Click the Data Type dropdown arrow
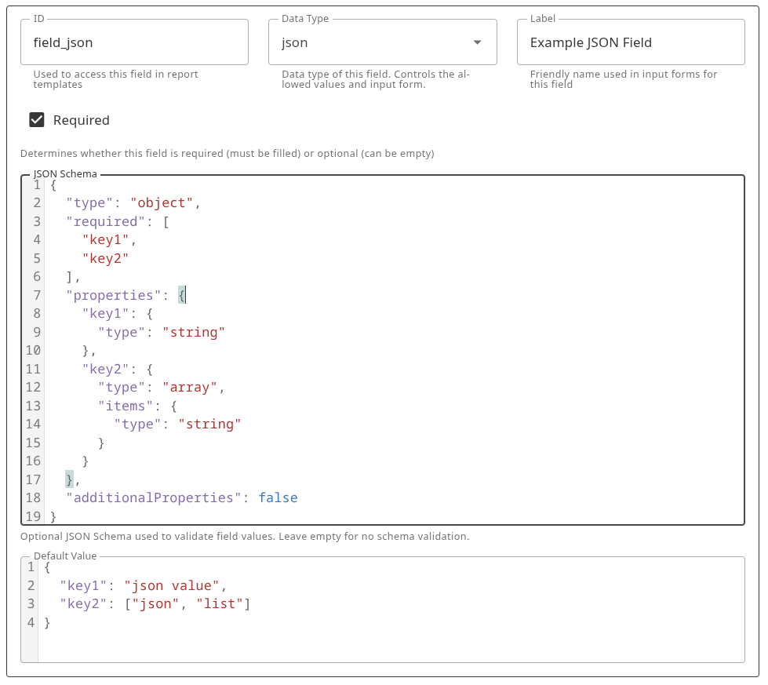768x685 pixels. [x=477, y=42]
